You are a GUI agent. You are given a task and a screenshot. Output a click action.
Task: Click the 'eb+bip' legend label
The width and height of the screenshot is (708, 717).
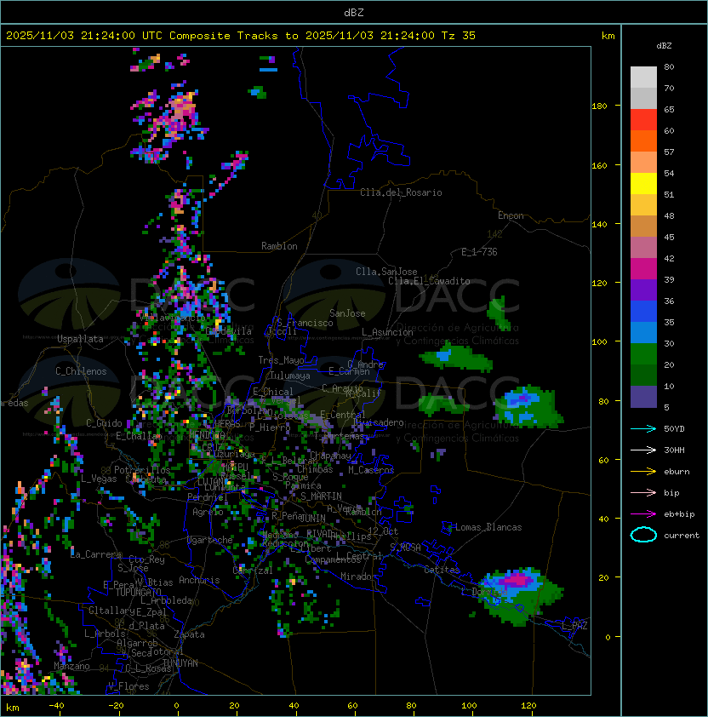(x=679, y=514)
